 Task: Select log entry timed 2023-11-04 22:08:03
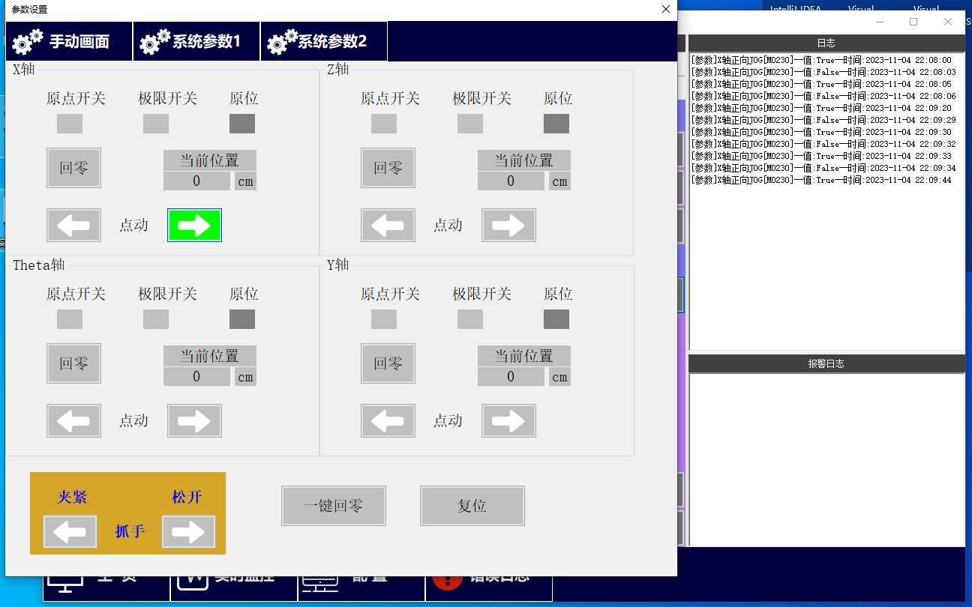[823, 72]
